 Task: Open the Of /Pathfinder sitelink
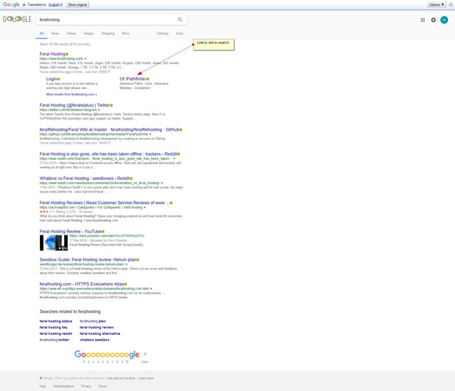133,79
